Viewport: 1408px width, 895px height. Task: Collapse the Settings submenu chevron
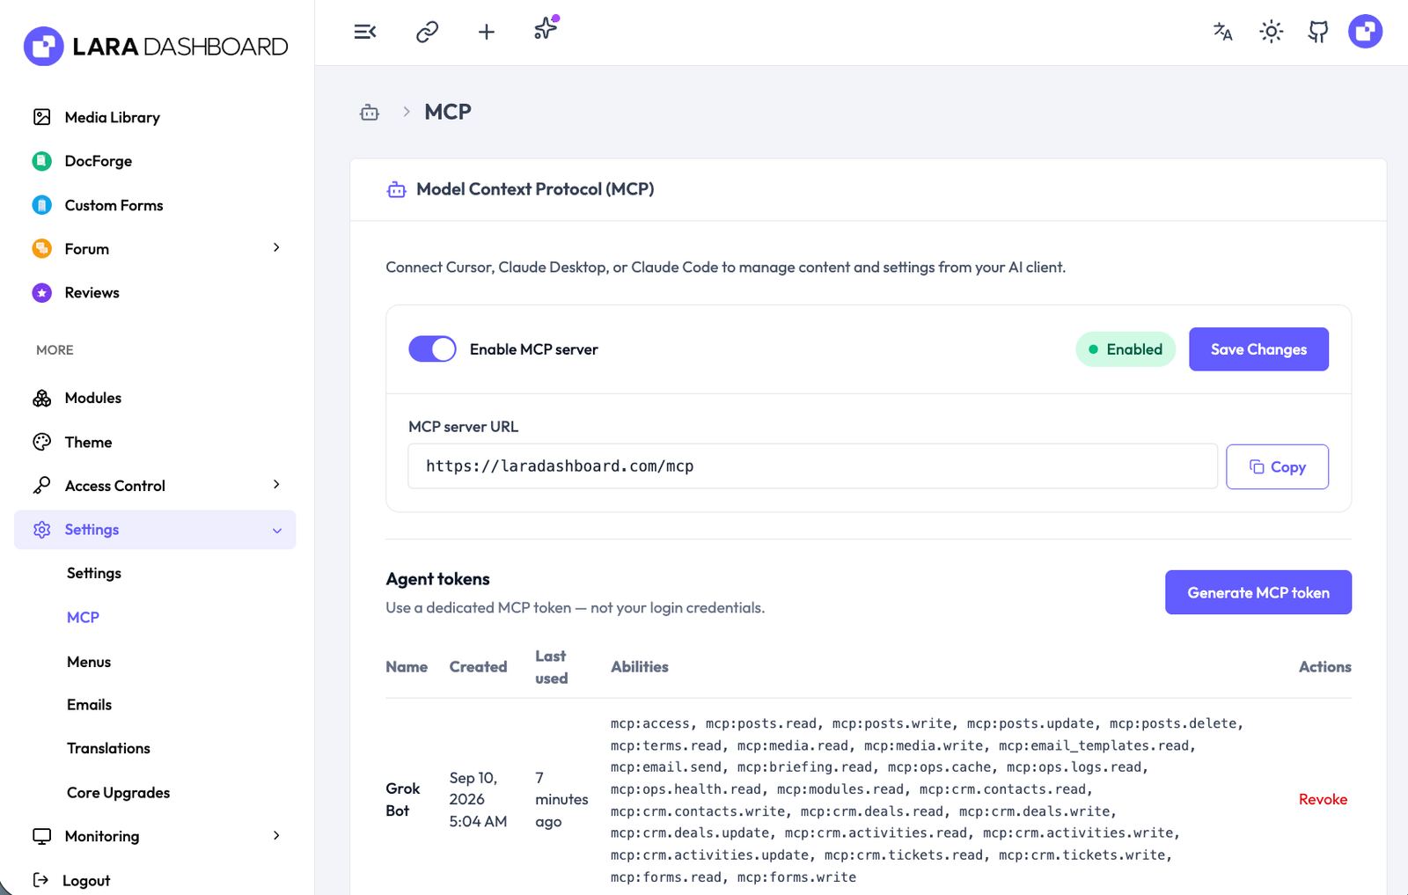tap(277, 531)
